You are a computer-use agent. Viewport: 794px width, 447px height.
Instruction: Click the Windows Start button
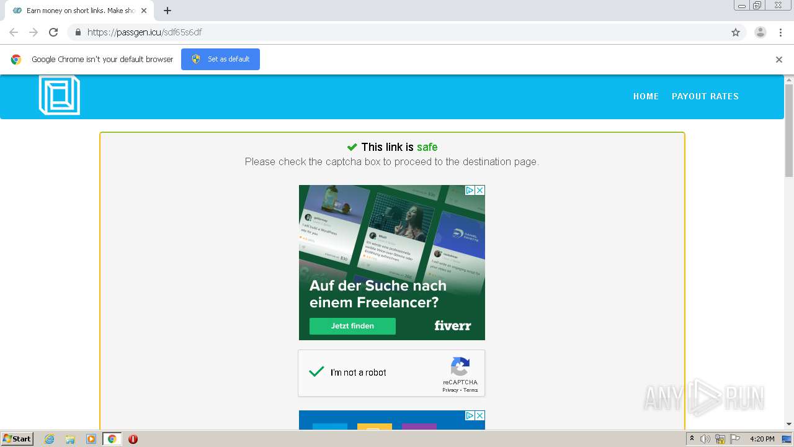tap(17, 439)
